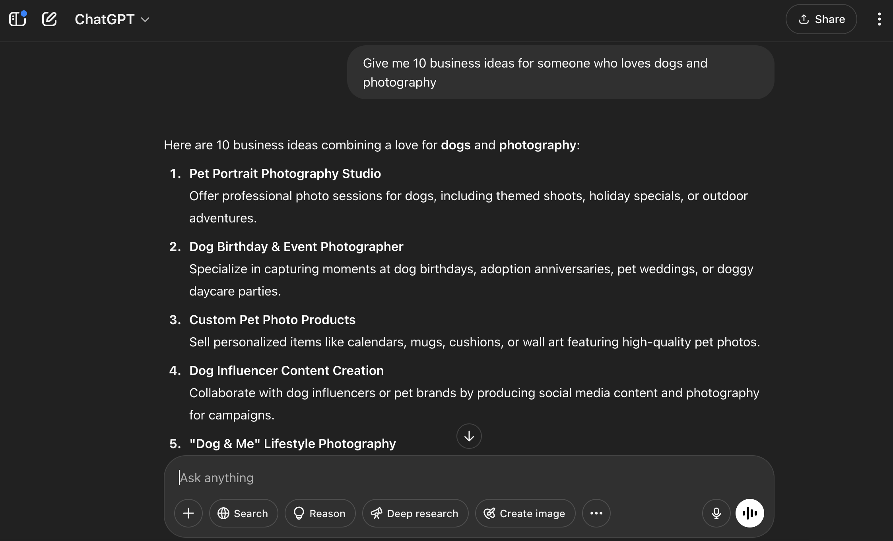
Task: Open the sidebar with the panel icon
Action: tap(17, 19)
